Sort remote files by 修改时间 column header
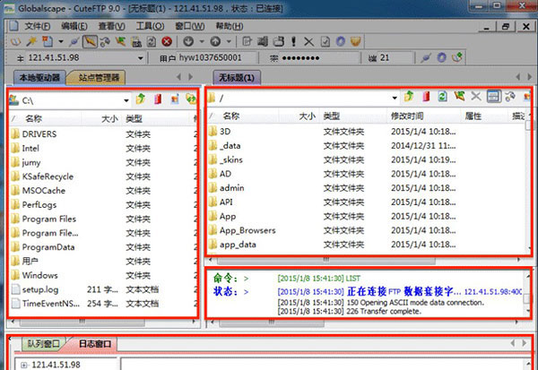Image resolution: width=538 pixels, height=370 pixels. pos(407,116)
